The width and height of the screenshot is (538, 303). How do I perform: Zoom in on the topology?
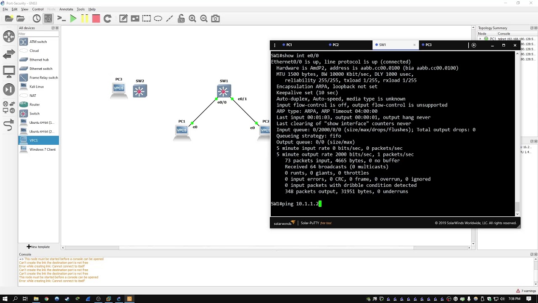(193, 19)
